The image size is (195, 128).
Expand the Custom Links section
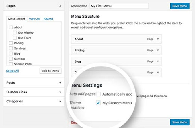click(x=60, y=92)
